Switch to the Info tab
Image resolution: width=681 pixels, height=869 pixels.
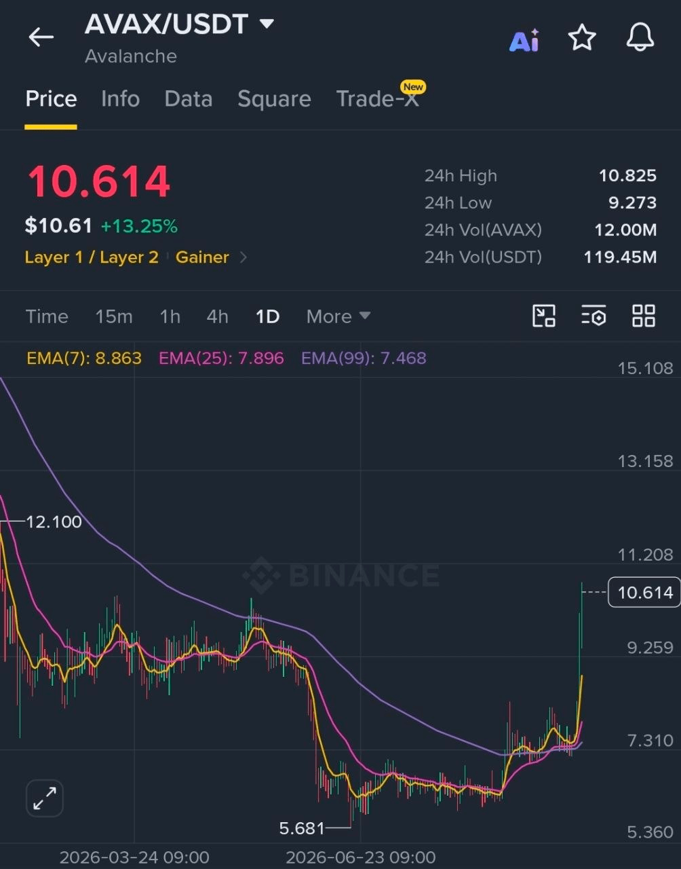click(120, 99)
